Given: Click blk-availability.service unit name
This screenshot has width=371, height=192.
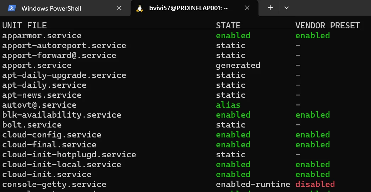Looking at the screenshot, I should (x=62, y=115).
